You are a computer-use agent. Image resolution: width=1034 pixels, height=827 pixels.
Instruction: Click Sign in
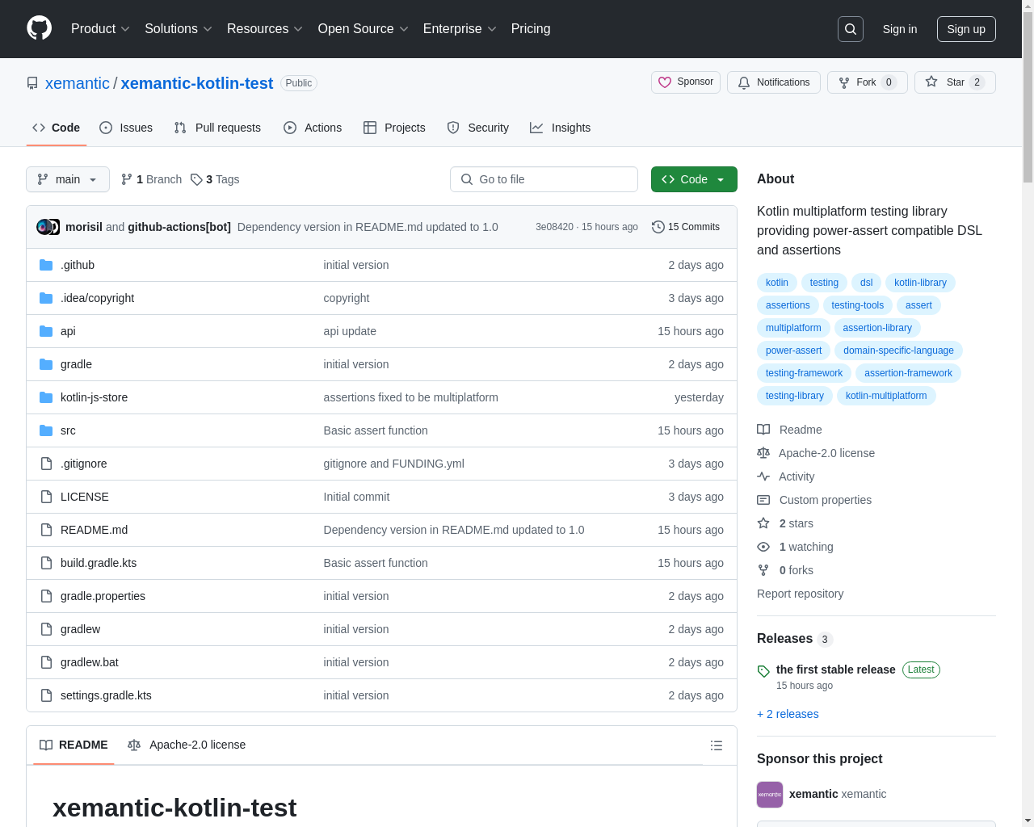[900, 29]
